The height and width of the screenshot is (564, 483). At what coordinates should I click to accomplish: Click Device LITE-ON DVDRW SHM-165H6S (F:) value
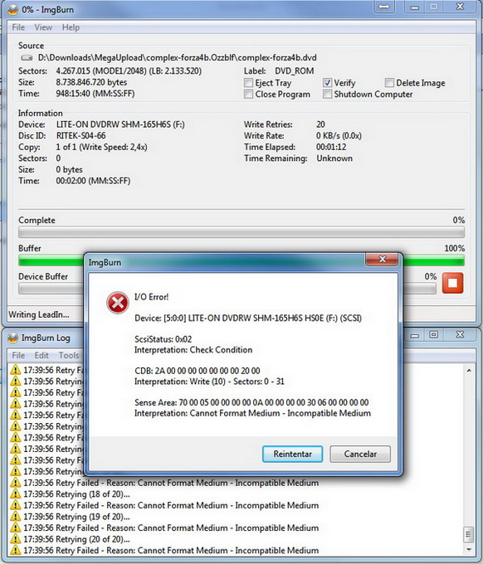[120, 124]
